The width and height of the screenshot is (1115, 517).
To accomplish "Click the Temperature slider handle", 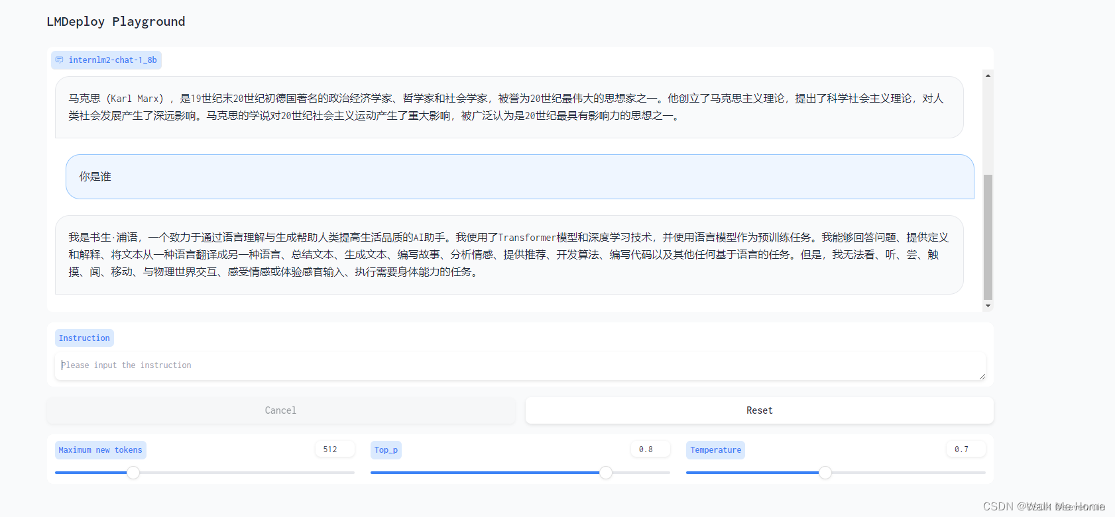I will point(825,473).
